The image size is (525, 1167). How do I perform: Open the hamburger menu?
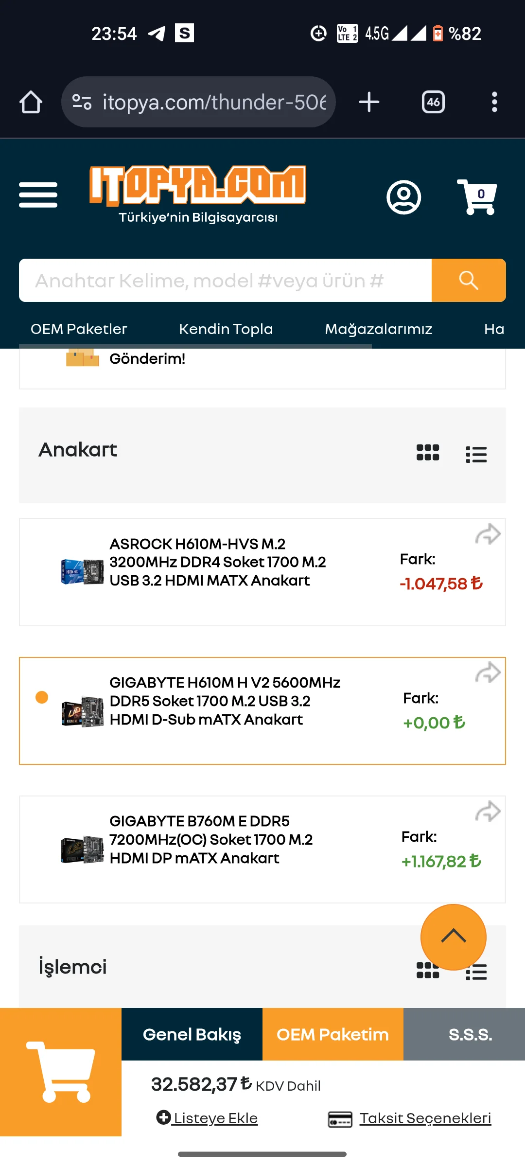pyautogui.click(x=38, y=195)
